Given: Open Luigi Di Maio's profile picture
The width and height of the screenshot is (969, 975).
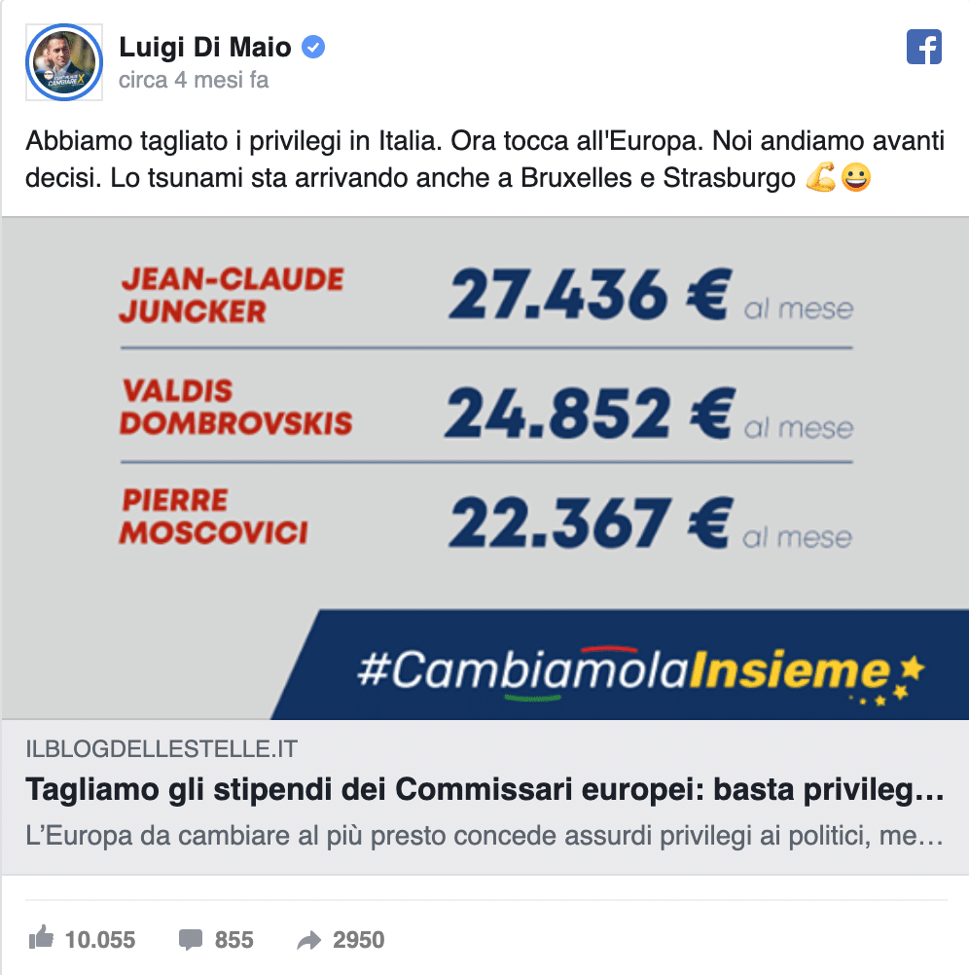Looking at the screenshot, I should tap(63, 61).
